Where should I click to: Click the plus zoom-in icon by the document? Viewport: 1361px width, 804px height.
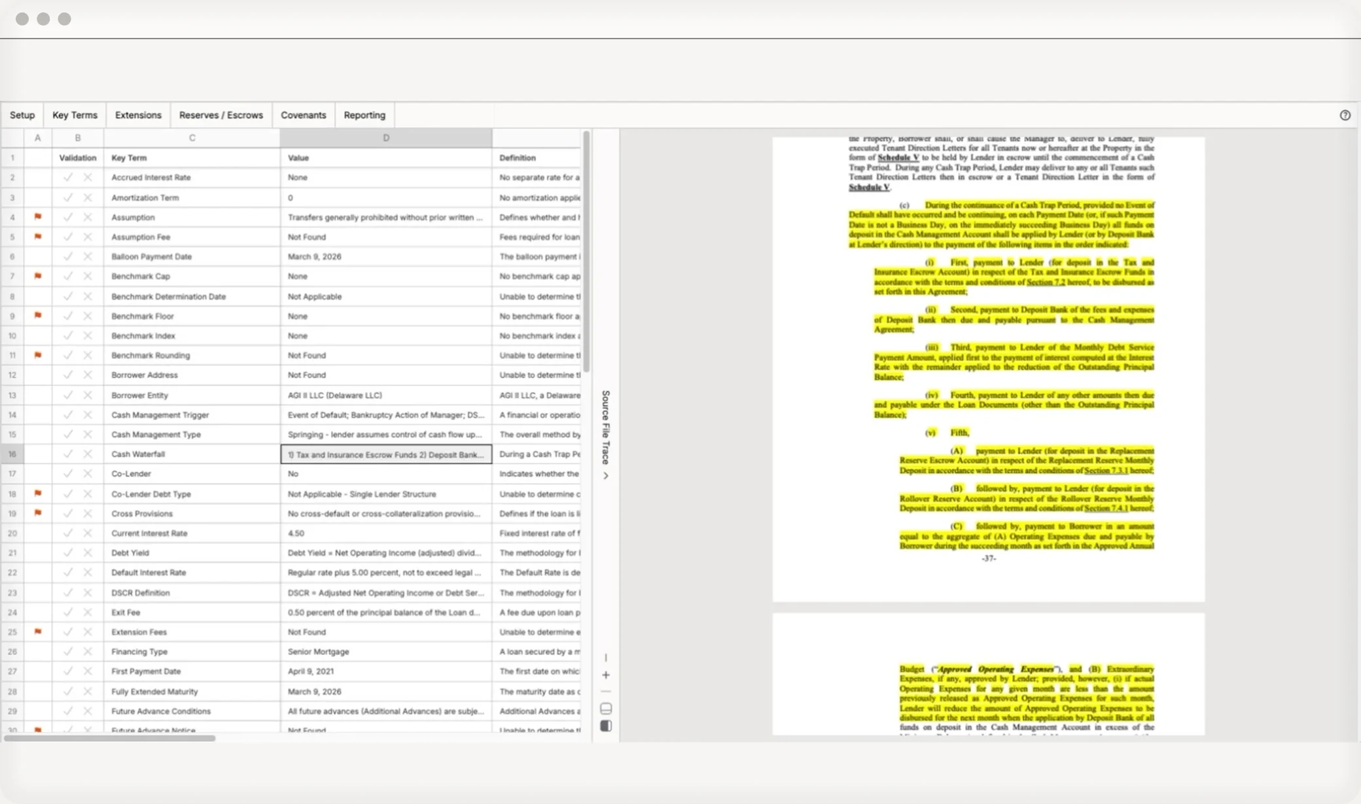click(606, 675)
